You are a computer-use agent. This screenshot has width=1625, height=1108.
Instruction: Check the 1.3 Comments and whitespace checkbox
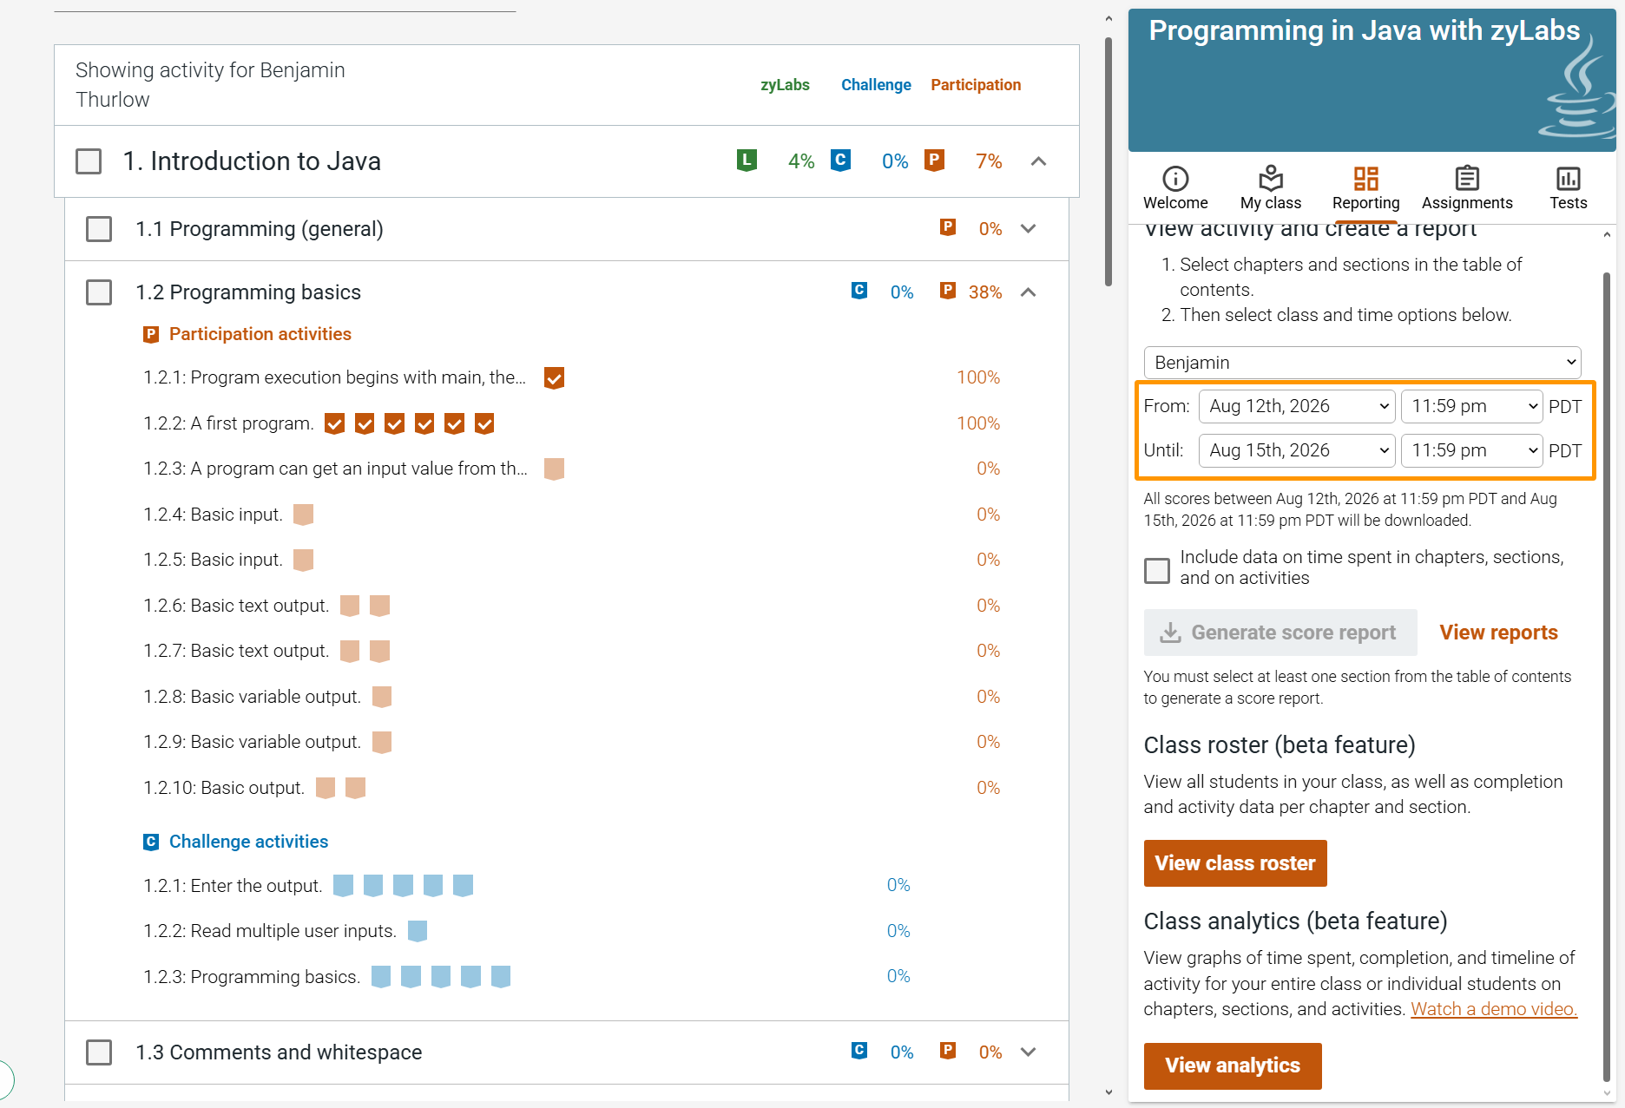(x=99, y=1052)
